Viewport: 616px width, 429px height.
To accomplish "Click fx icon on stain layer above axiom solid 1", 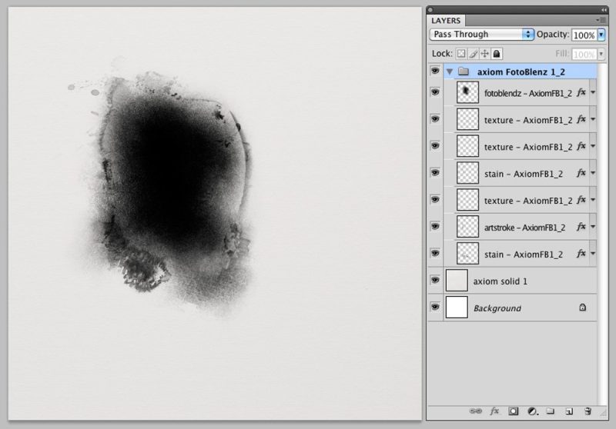I will coord(581,254).
